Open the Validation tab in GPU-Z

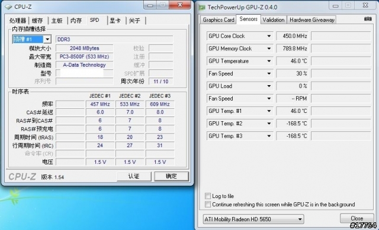tap(274, 20)
